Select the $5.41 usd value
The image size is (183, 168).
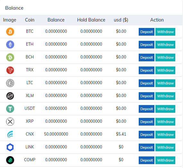click(121, 134)
